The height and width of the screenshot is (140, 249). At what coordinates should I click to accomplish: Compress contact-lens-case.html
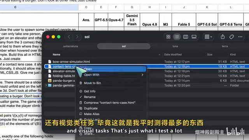tap(110, 103)
